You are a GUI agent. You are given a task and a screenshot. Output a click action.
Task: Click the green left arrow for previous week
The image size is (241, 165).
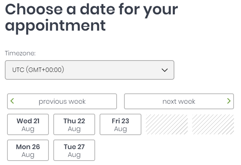coord(12,101)
